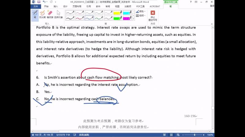Pick the yellow highlighter pen style
245x137 pixels.
tap(118, 12)
